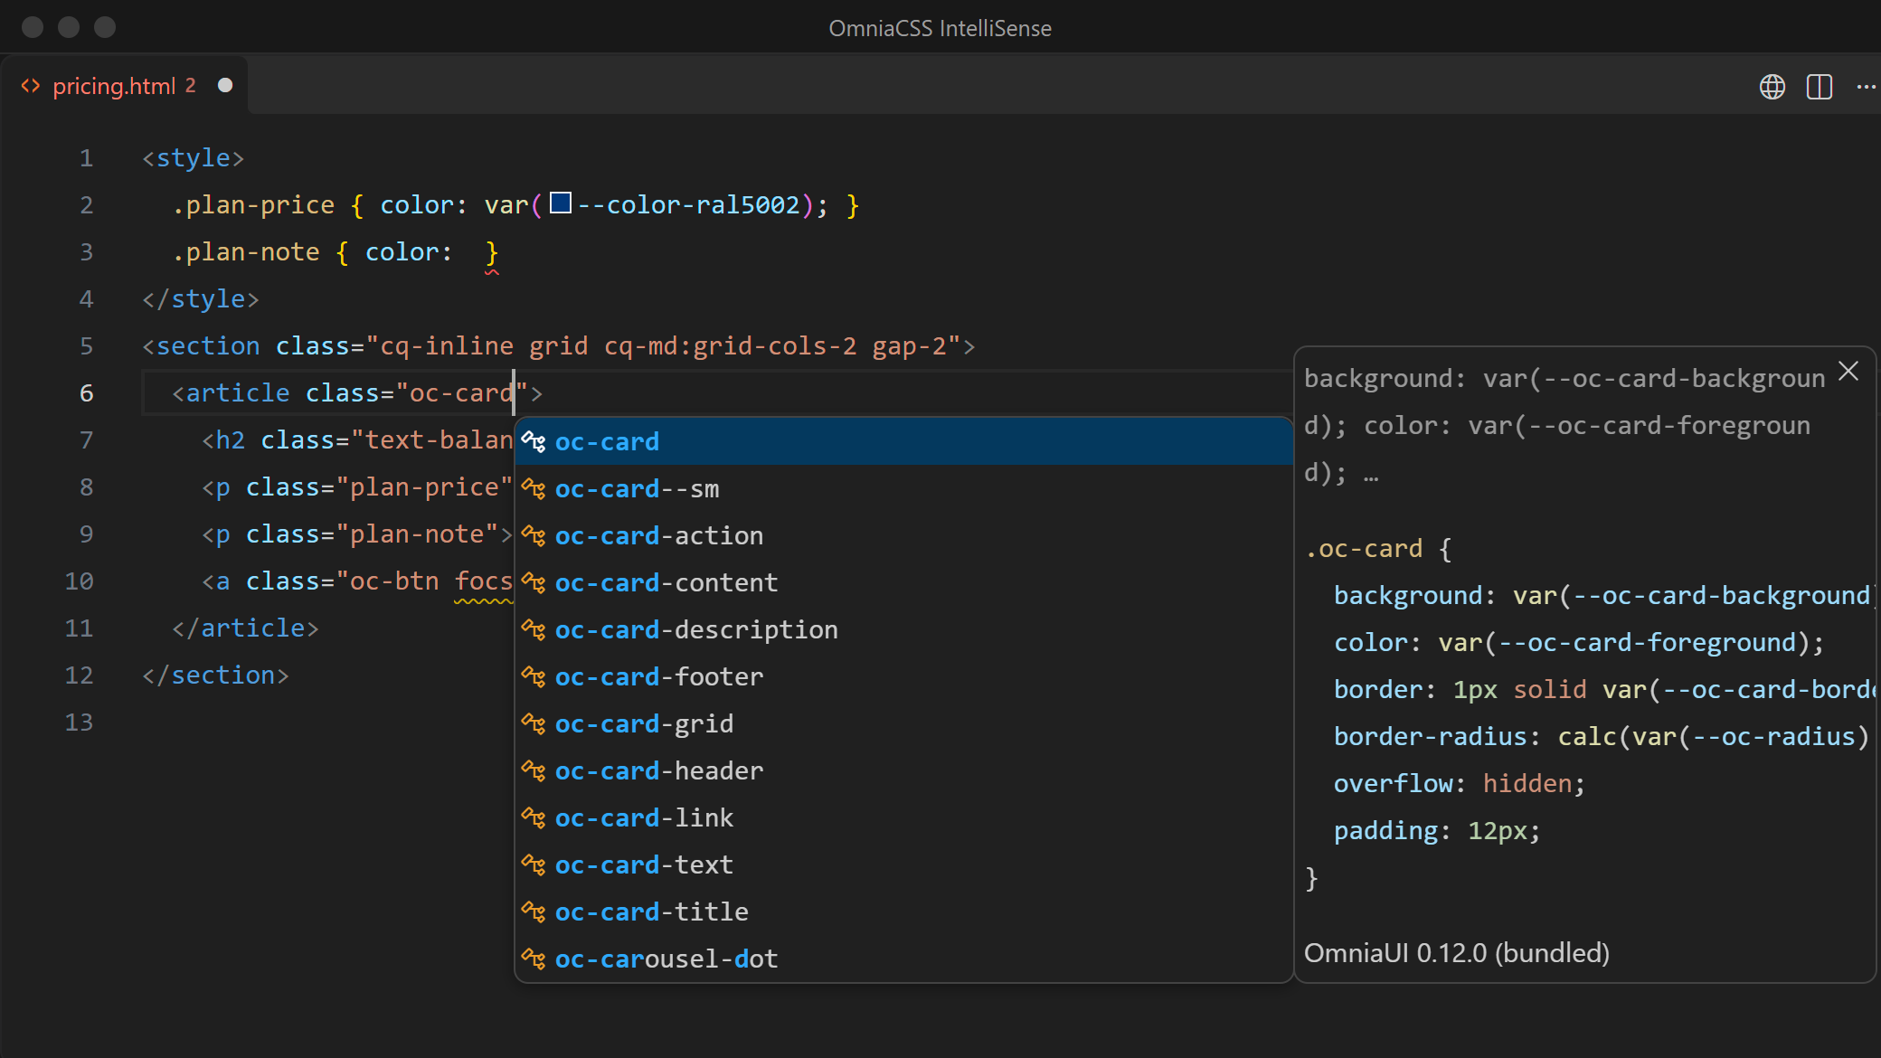Click line number 5 in the gutter
Image resolution: width=1881 pixels, height=1058 pixels.
86,345
